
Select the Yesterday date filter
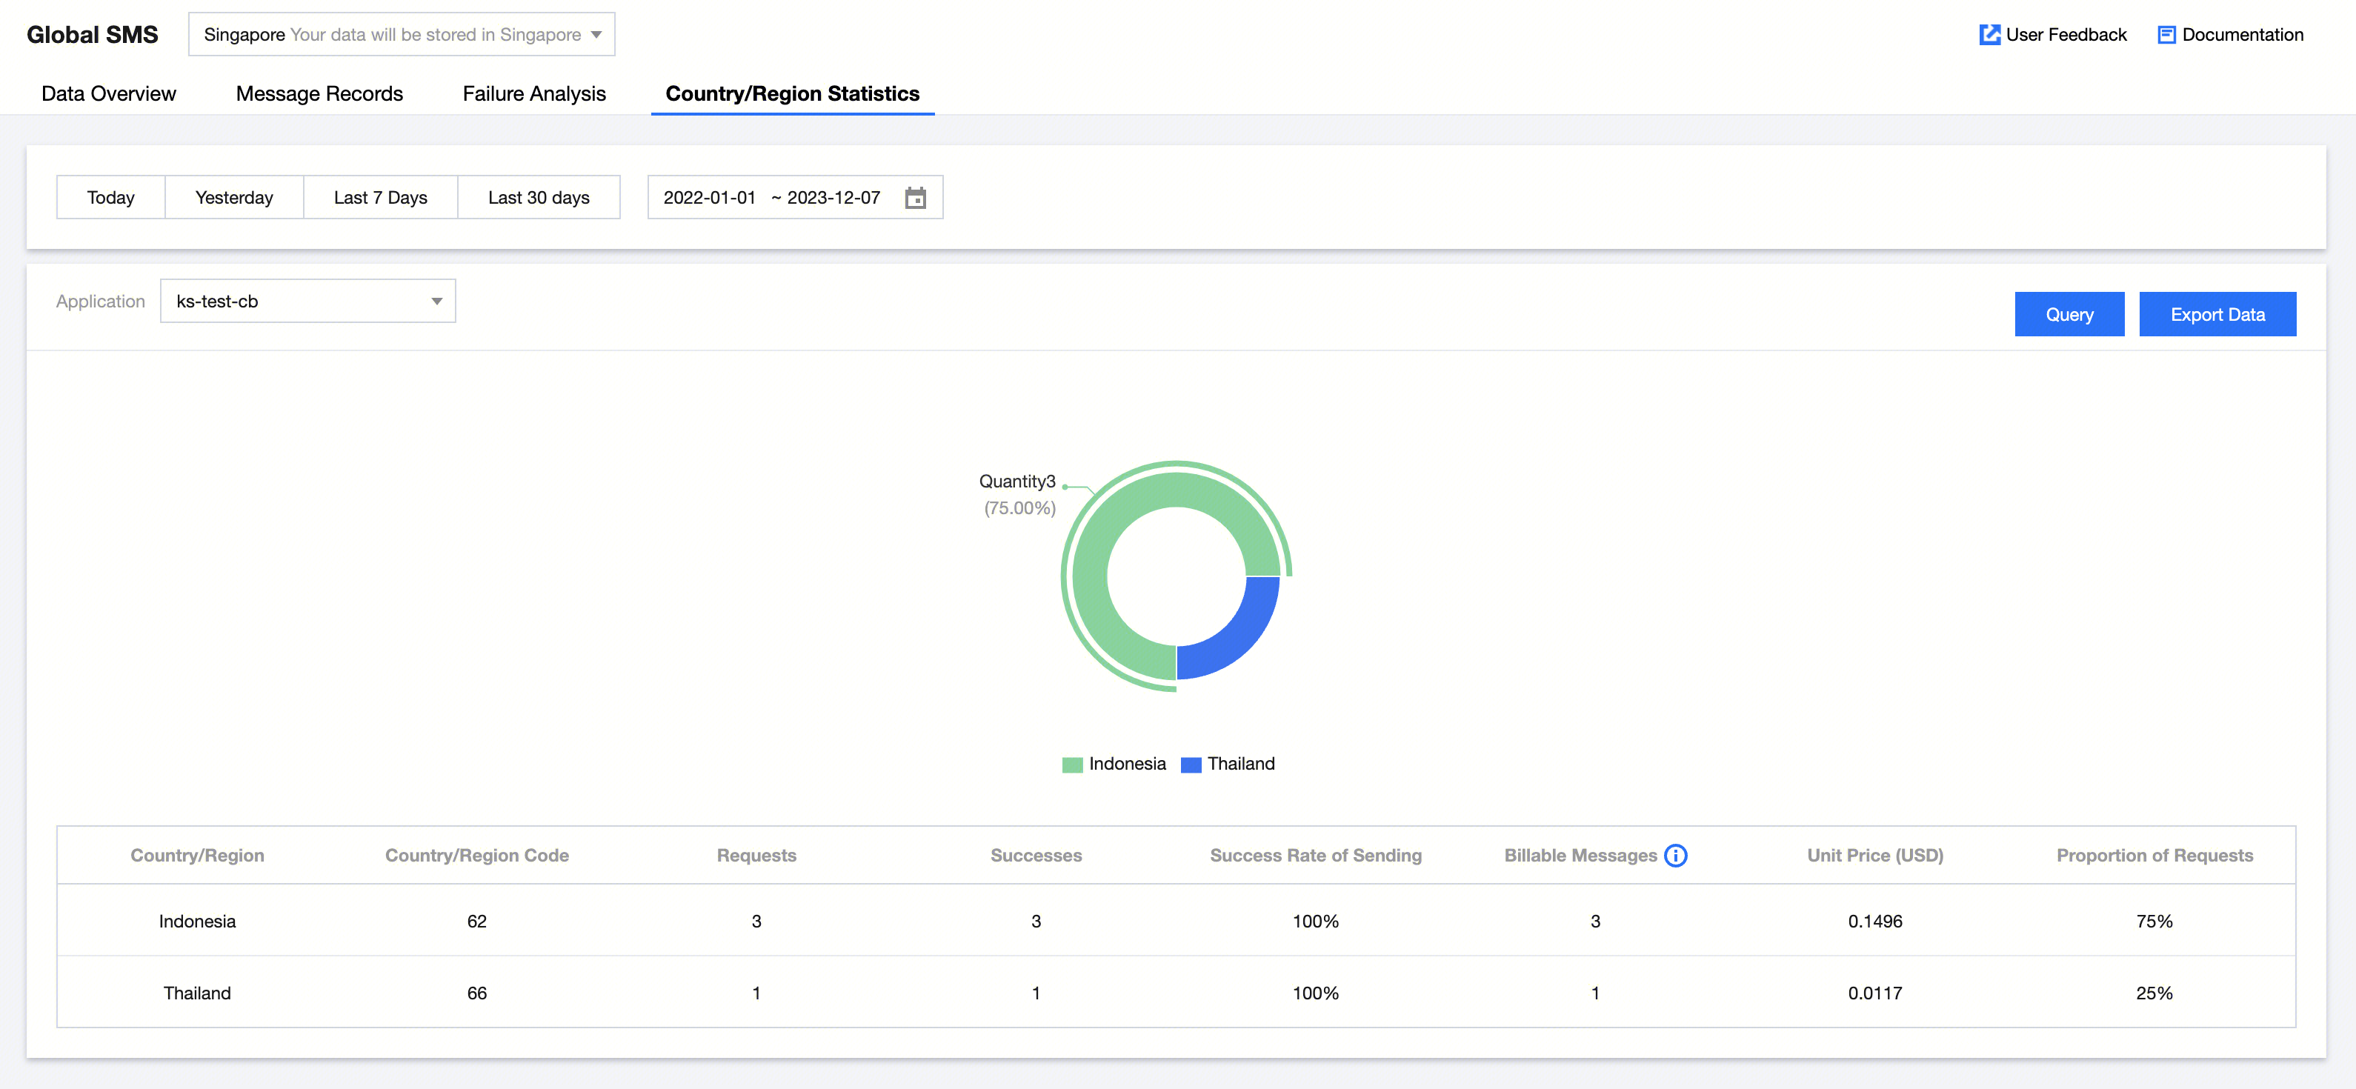click(x=234, y=198)
